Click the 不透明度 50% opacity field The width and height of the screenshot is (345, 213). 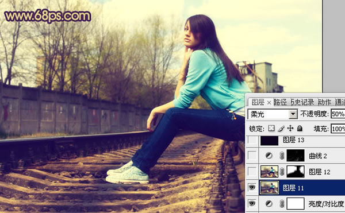(338, 114)
